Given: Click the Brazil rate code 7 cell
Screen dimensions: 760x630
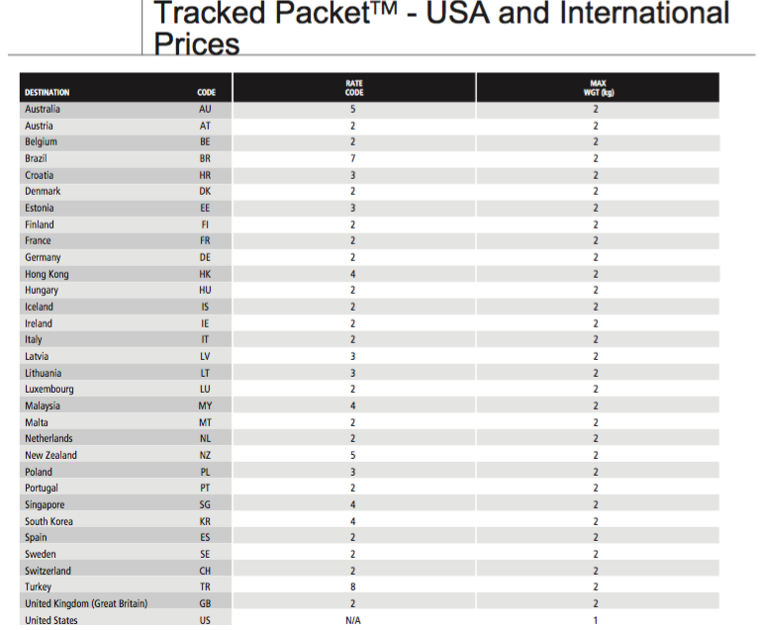Looking at the screenshot, I should 353,159.
